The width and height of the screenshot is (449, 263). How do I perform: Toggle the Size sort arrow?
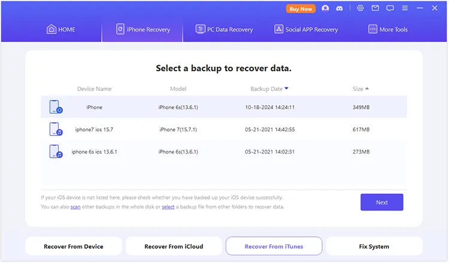(367, 88)
